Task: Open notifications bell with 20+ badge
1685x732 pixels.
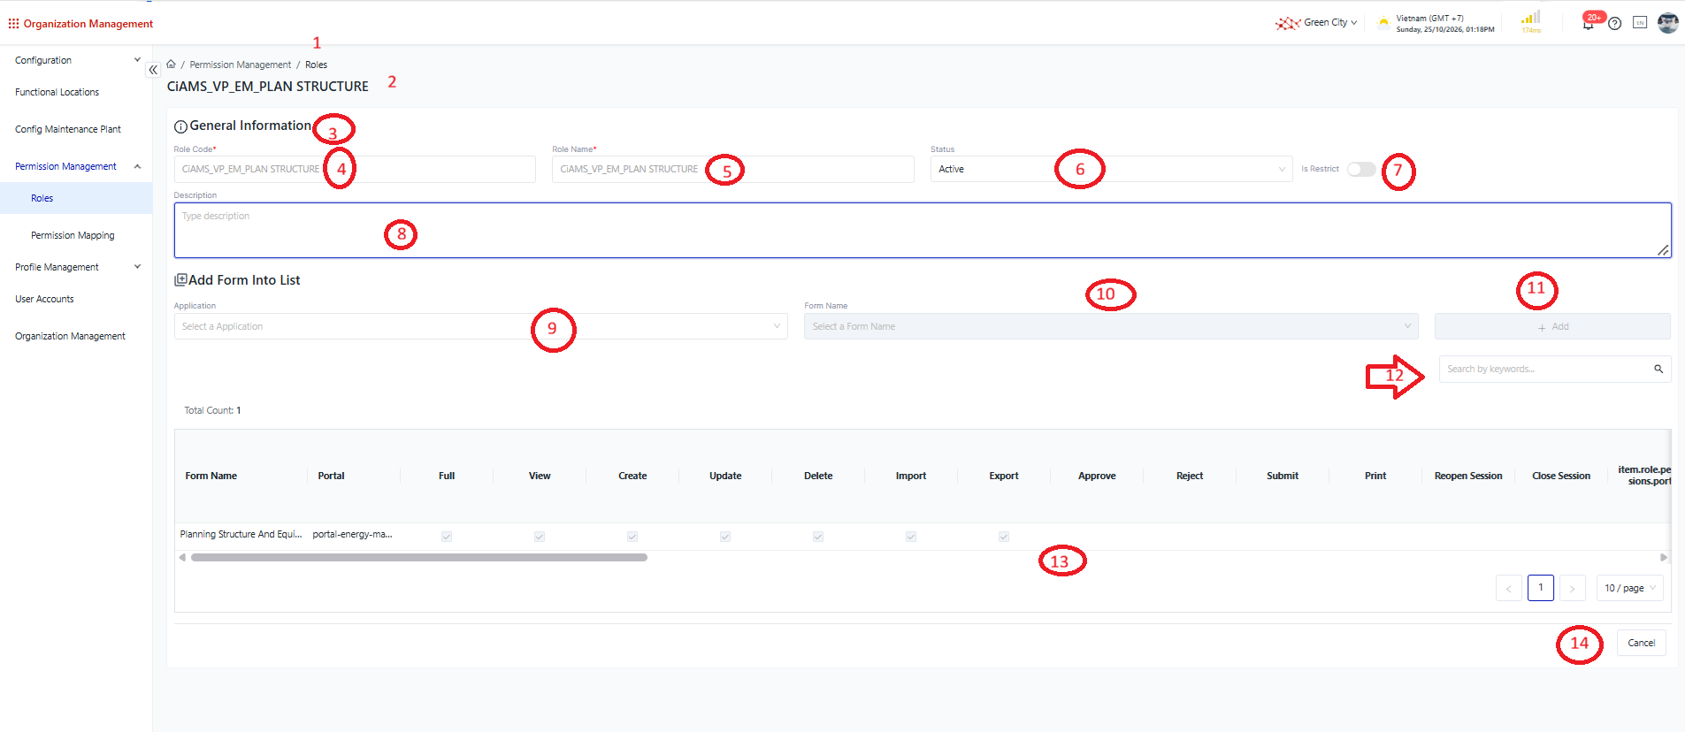Action: tap(1589, 23)
